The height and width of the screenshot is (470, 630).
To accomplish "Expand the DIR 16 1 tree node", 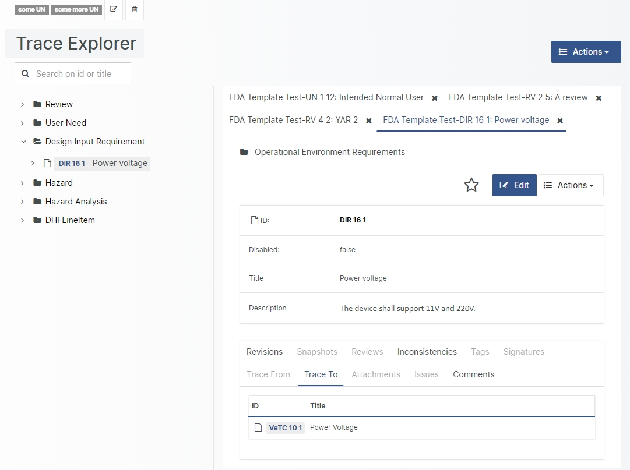I will (33, 163).
